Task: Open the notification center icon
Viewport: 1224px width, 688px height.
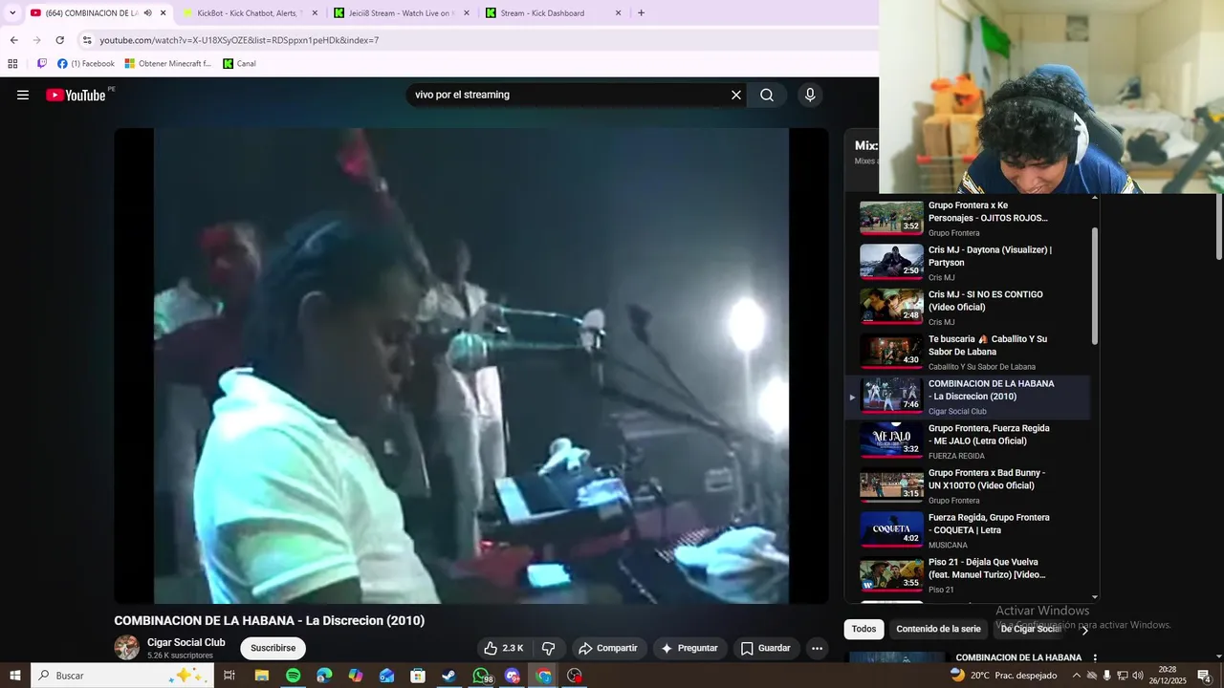Action: pyautogui.click(x=1204, y=676)
